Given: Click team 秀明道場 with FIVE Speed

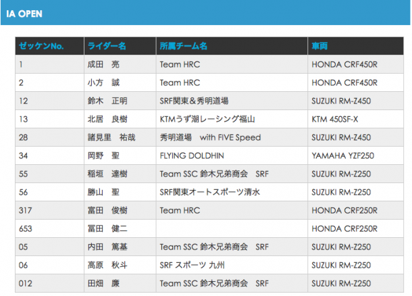Looking at the screenshot, I should tap(211, 137).
